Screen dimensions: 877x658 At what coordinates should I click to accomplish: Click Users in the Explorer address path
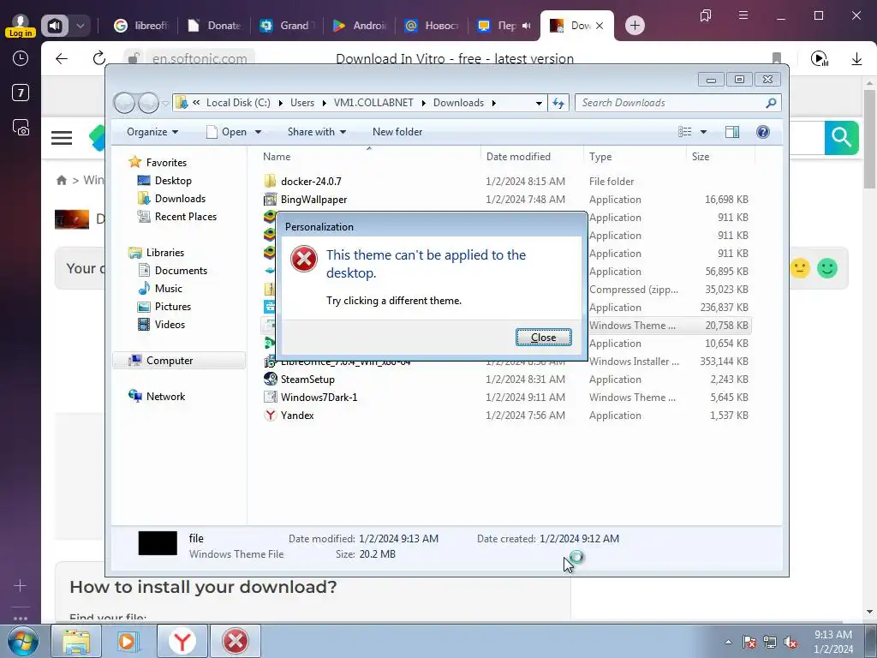point(302,103)
